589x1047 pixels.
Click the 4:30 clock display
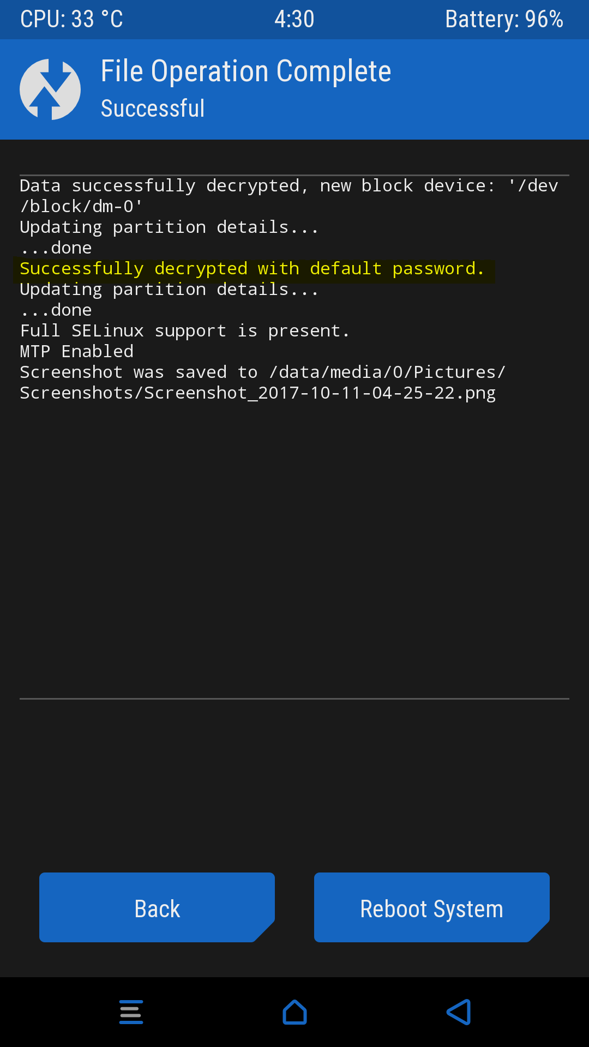(x=294, y=20)
